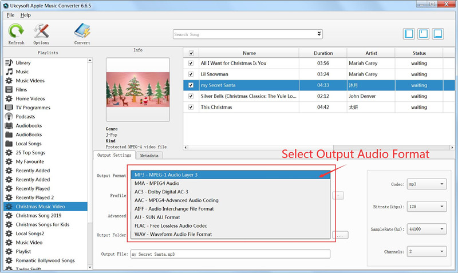Open the Local Songs folder icon
The image size is (458, 273).
9,144
